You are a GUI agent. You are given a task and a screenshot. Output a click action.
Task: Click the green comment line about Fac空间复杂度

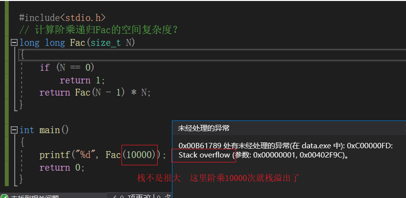pos(98,30)
